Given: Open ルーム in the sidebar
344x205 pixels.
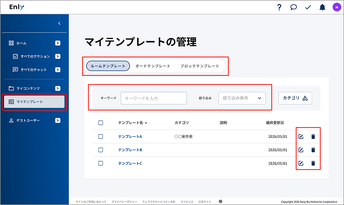Looking at the screenshot, I should click(21, 43).
